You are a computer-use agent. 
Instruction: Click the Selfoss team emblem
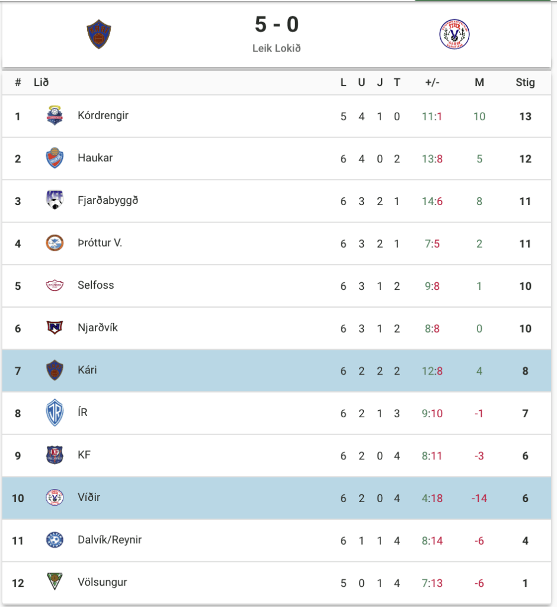click(x=55, y=285)
